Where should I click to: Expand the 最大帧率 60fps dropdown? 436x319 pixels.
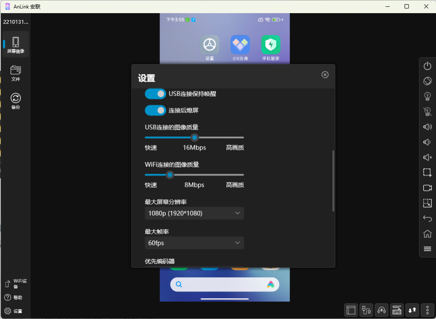[x=194, y=243]
